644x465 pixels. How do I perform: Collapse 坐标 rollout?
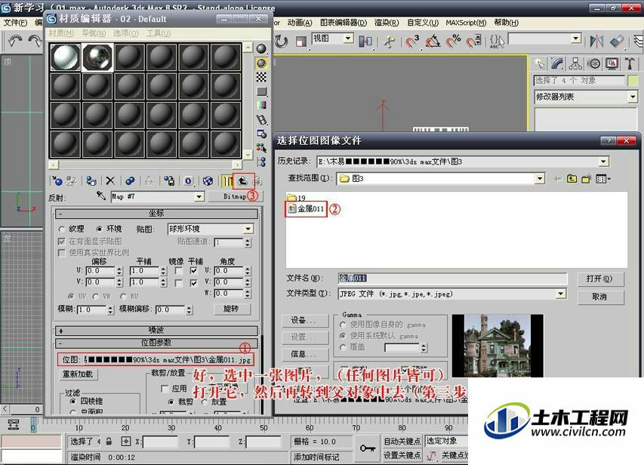156,213
